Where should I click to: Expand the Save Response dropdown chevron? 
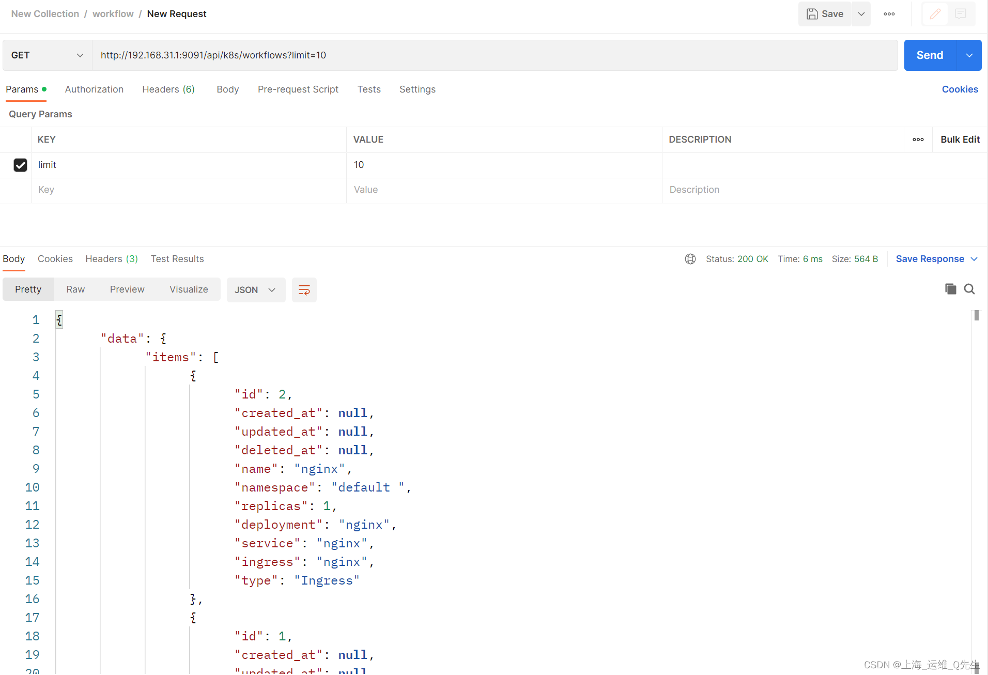[x=974, y=259]
